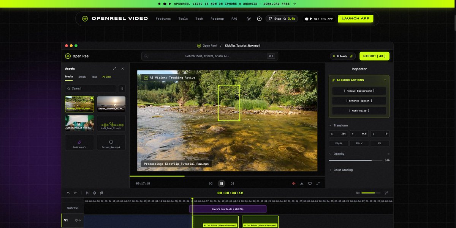This screenshot has height=228, width=456.
Task: Click the layers stack icon
Action: 94,193
